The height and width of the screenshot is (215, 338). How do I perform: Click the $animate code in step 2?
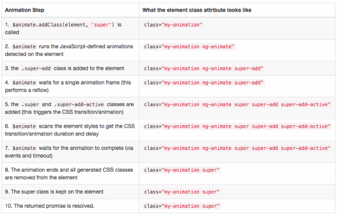[x=23, y=46]
